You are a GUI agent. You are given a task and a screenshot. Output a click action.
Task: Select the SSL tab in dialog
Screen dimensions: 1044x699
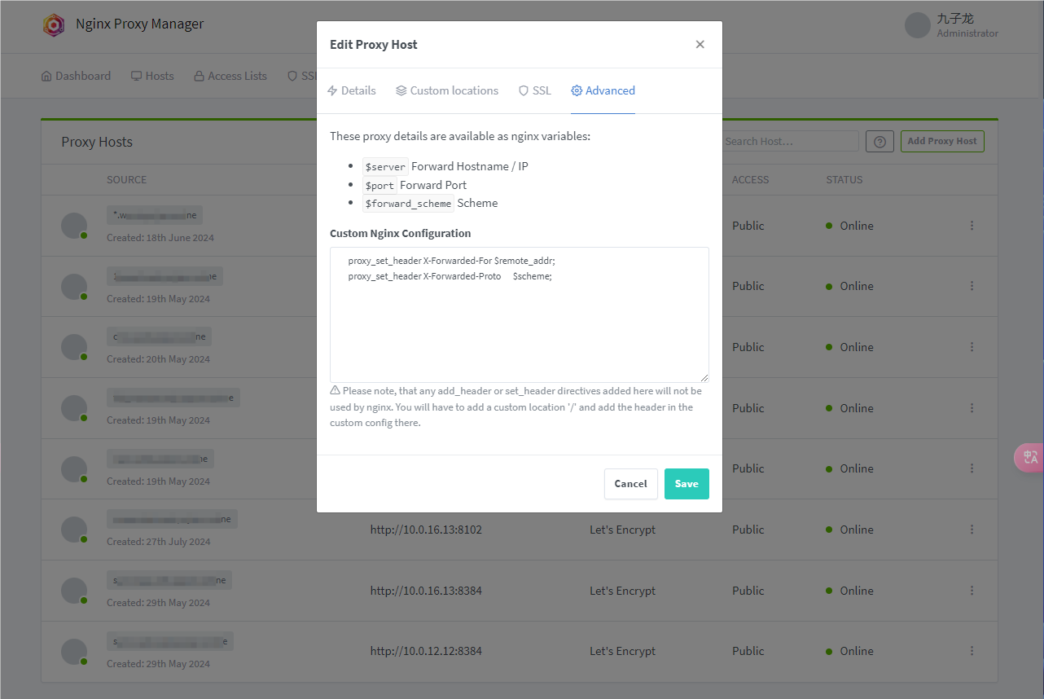coord(535,90)
